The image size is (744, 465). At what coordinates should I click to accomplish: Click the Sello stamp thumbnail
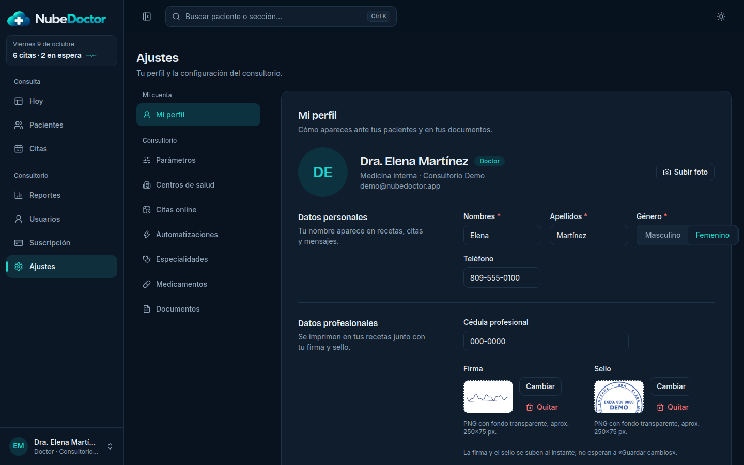[619, 397]
